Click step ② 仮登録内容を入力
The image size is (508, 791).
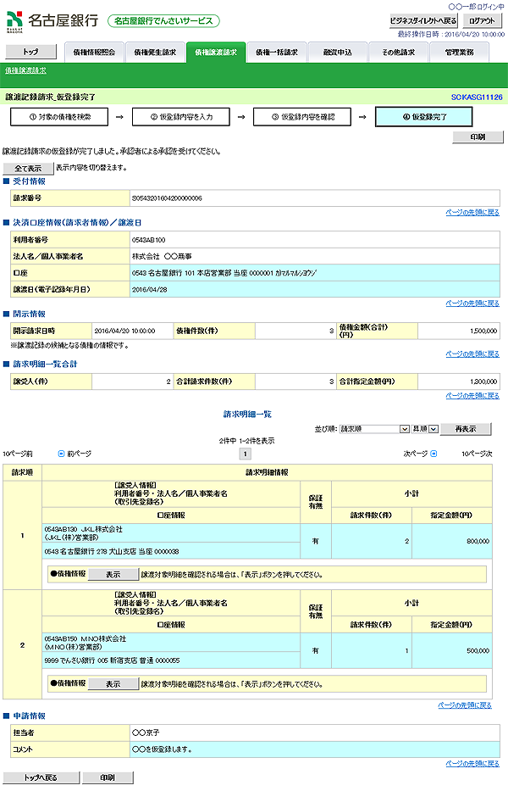[x=181, y=117]
